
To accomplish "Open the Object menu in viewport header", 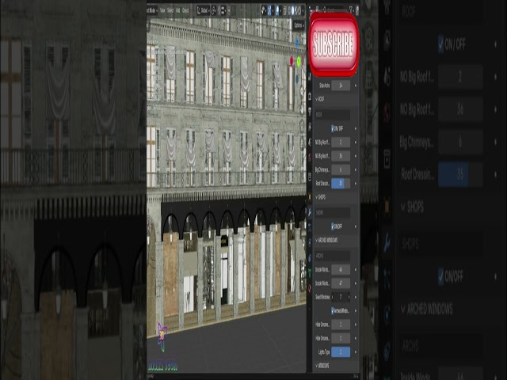I will [185, 10].
